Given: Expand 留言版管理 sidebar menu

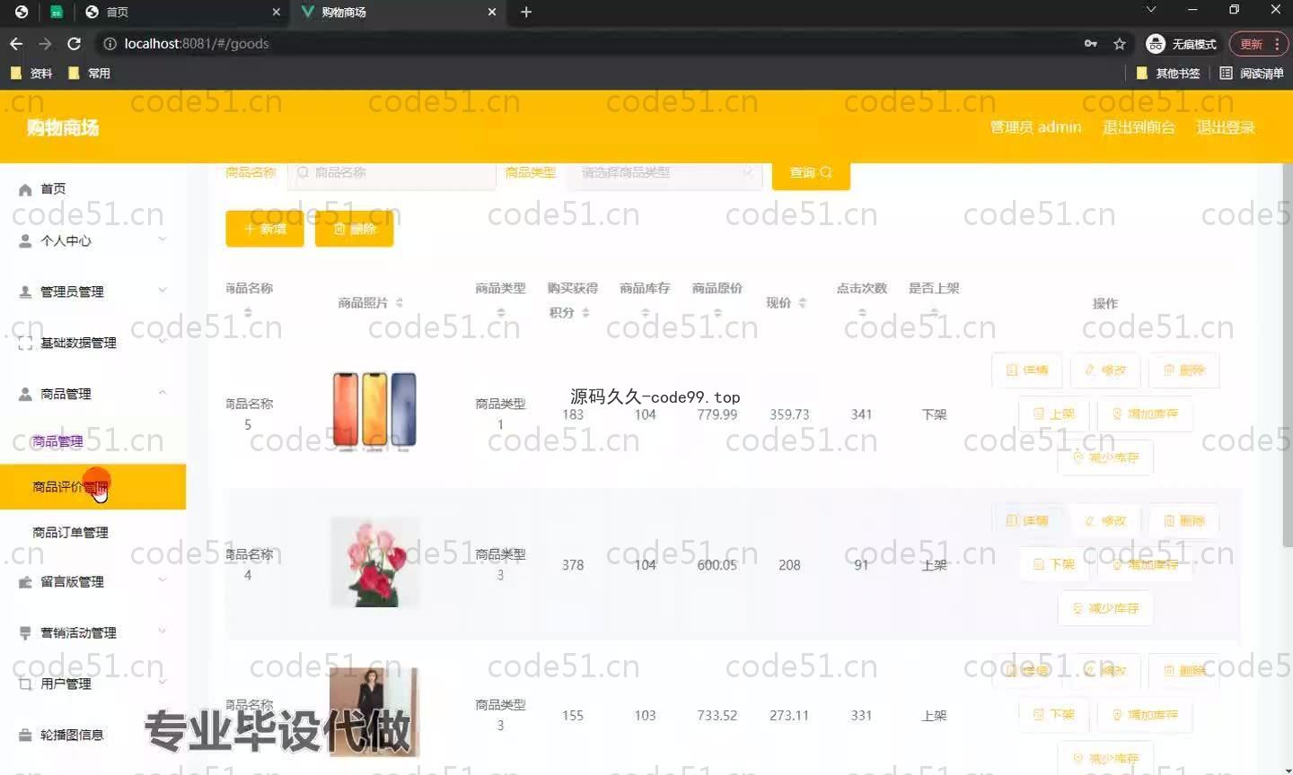Looking at the screenshot, I should pos(92,582).
